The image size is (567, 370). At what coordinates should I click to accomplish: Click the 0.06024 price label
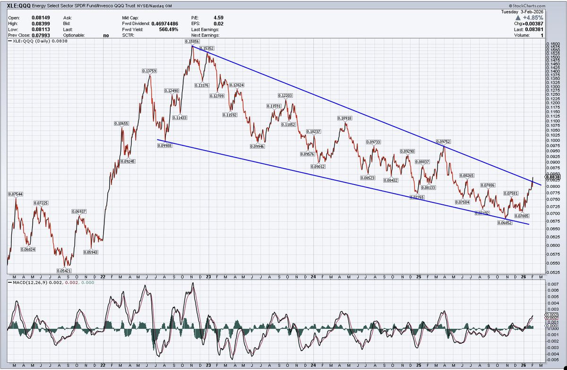tap(29, 250)
